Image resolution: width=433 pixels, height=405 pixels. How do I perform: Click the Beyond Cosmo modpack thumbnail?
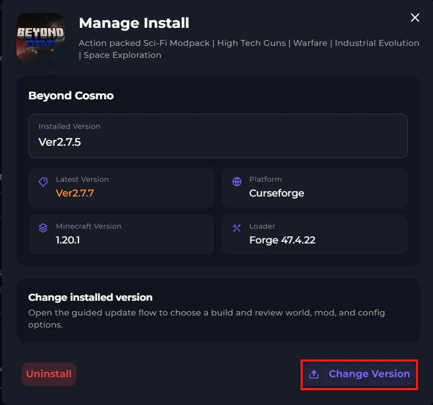[x=40, y=37]
